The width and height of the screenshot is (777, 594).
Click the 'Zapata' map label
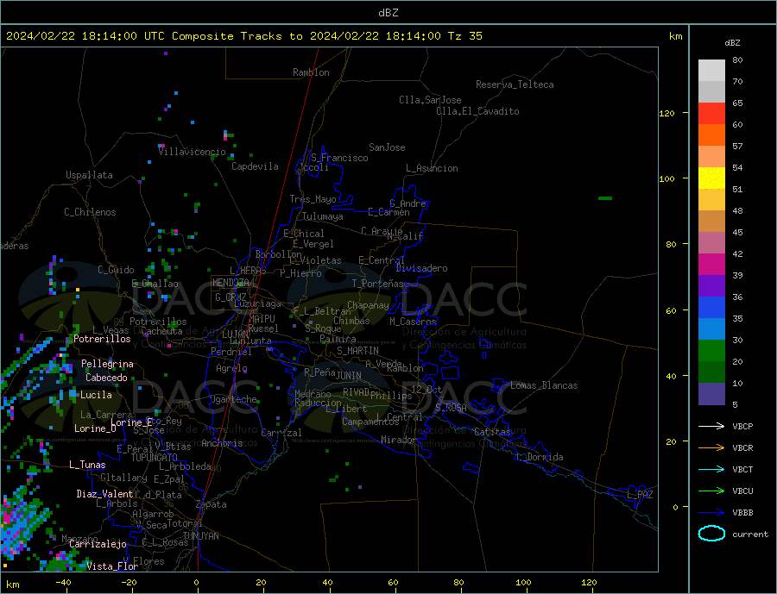(x=212, y=505)
